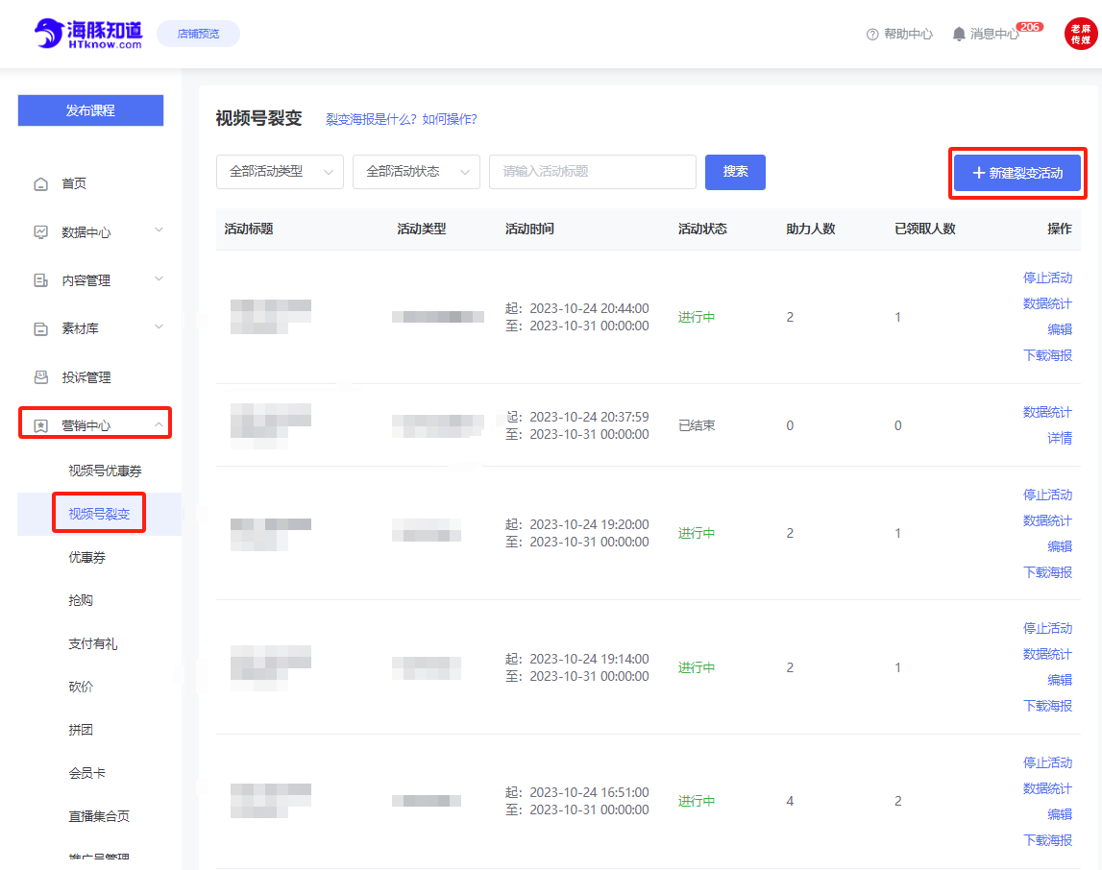Viewport: 1102px width, 870px height.
Task: Click the 已结束 status text
Action: (x=697, y=425)
